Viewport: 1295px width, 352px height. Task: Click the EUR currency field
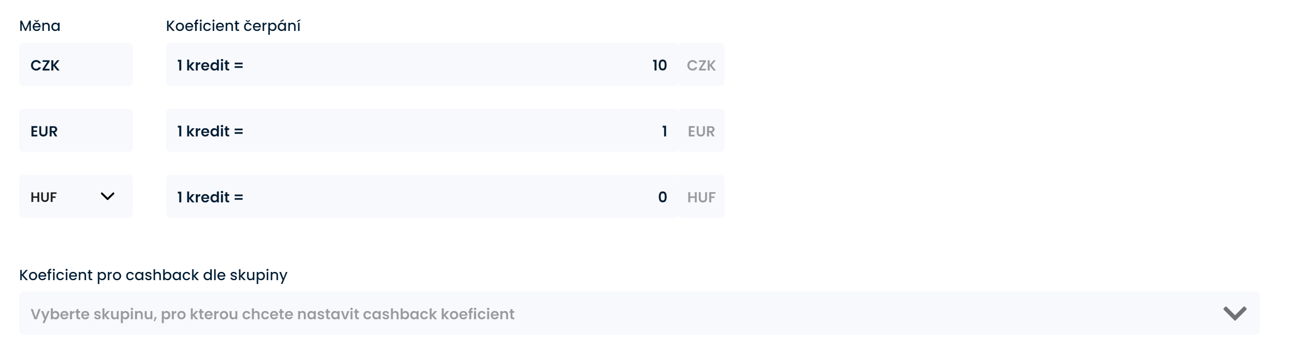click(76, 131)
